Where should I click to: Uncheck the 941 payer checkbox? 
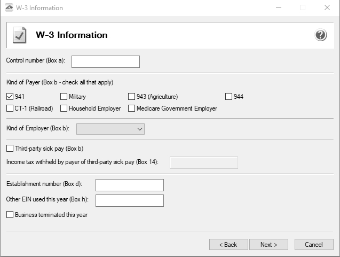[10, 96]
